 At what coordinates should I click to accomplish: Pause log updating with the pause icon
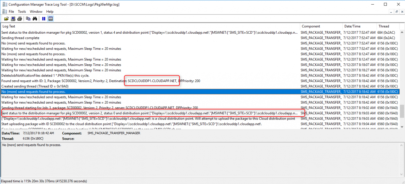click(44, 19)
